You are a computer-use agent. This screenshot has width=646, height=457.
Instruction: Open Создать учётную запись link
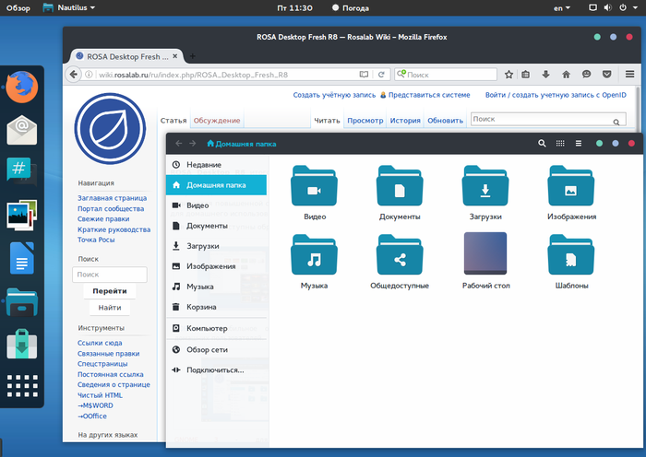334,95
